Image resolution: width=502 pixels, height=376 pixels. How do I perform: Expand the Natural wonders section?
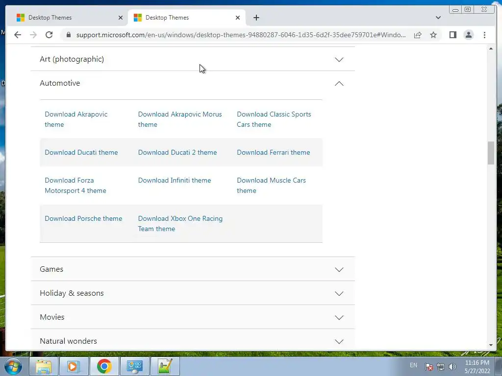tap(193, 341)
